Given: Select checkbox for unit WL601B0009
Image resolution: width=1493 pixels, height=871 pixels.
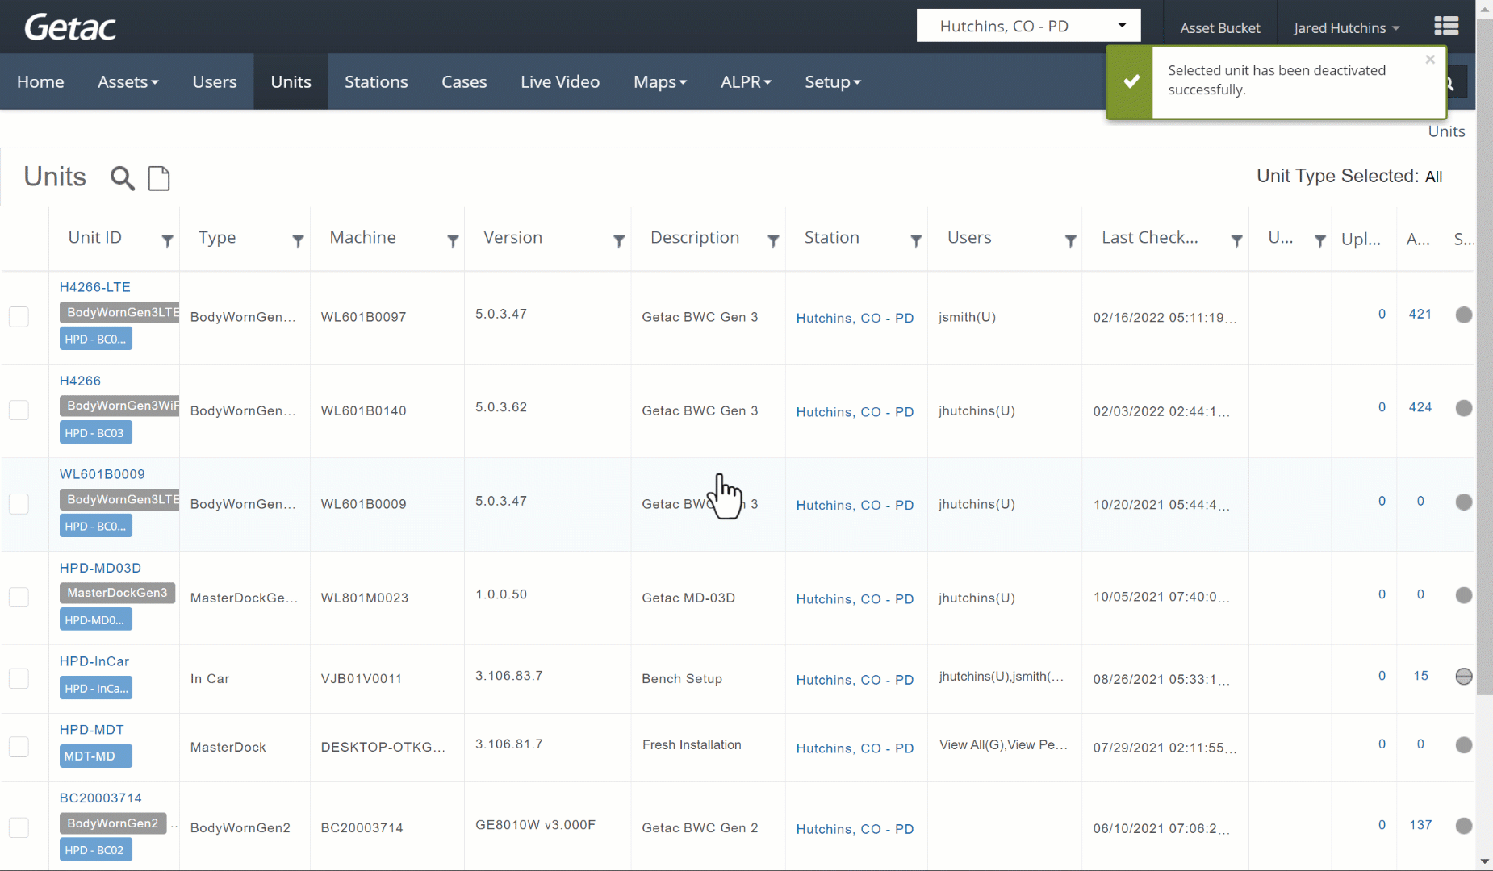Looking at the screenshot, I should [x=19, y=503].
